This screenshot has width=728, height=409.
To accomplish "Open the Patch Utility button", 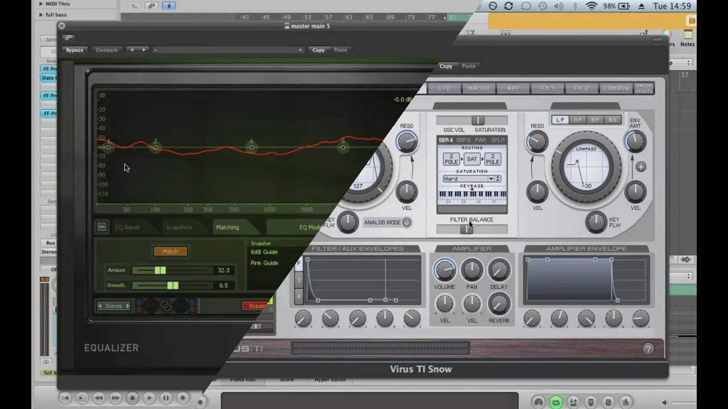I will click(644, 89).
